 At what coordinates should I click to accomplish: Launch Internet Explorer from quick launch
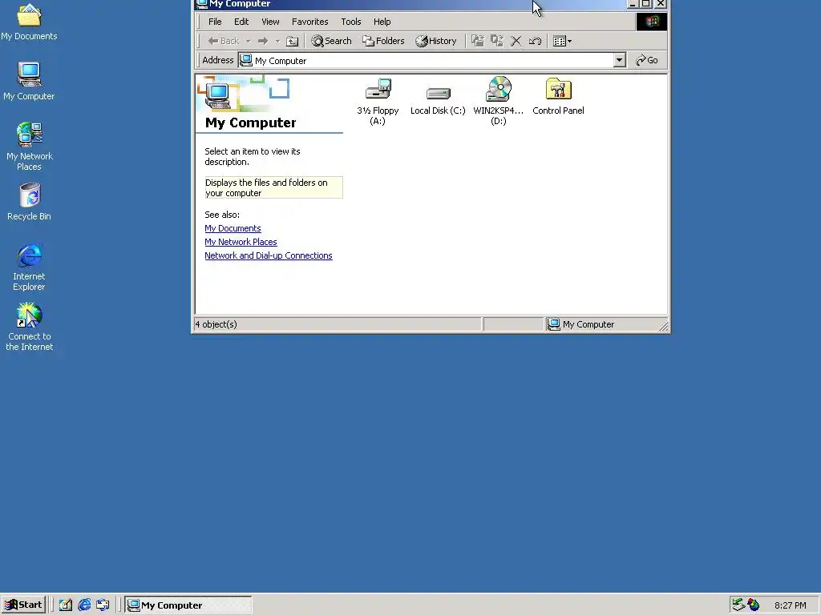tap(84, 605)
